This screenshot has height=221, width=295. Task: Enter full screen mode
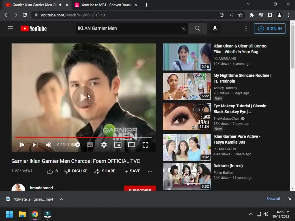[x=145, y=145]
